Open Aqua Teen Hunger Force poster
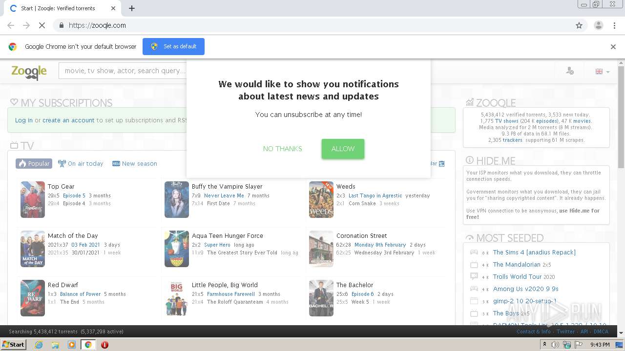 click(177, 249)
